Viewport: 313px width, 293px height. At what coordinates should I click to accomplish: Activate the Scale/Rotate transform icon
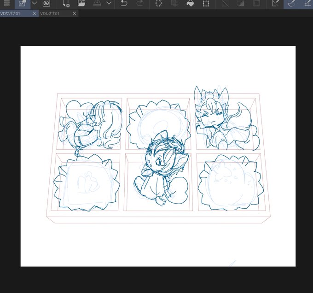point(206,3)
